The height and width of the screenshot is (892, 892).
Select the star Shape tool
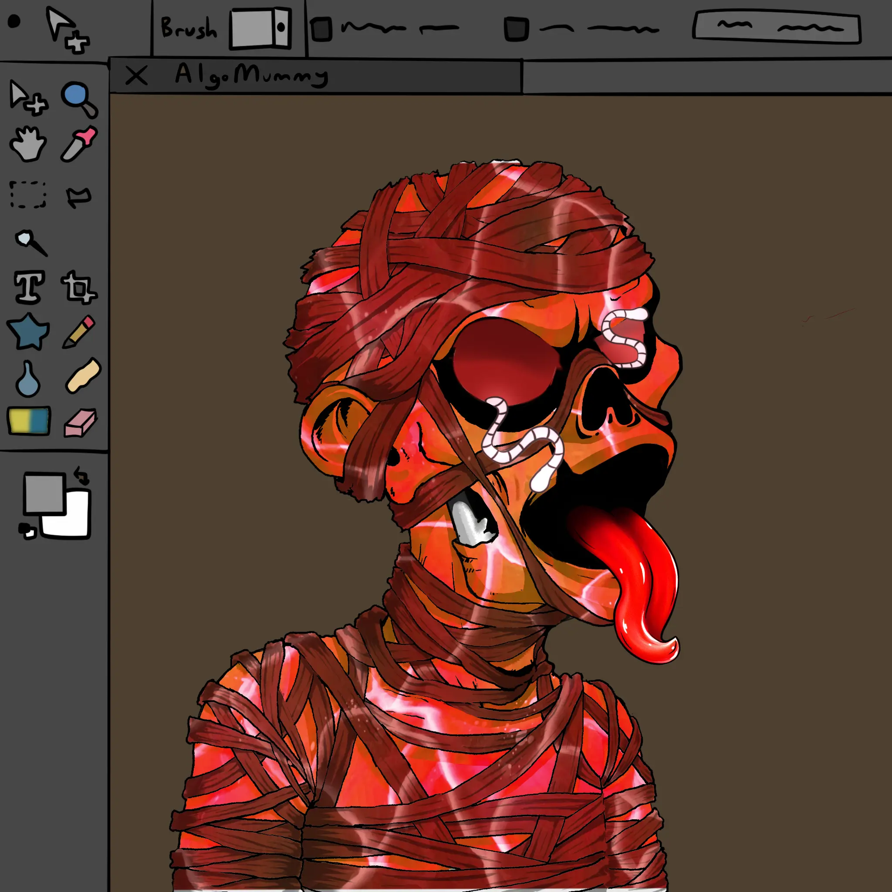pyautogui.click(x=28, y=331)
